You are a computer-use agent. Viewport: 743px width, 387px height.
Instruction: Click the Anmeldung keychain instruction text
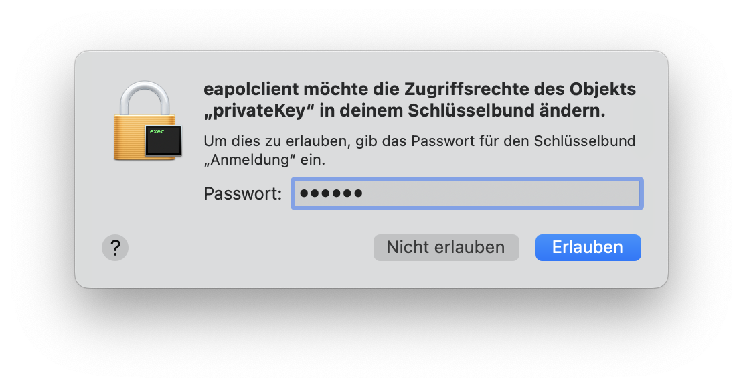[419, 149]
